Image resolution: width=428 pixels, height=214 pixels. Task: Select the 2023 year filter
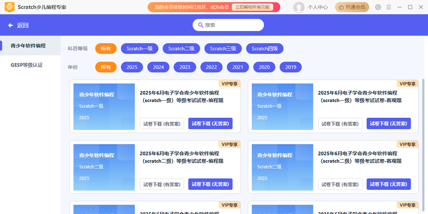[x=185, y=67]
